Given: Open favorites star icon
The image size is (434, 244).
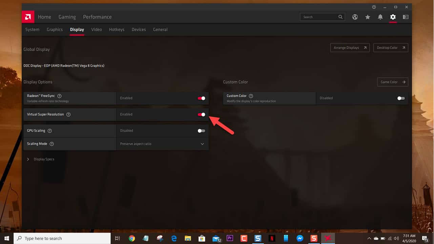Looking at the screenshot, I should [x=368, y=17].
